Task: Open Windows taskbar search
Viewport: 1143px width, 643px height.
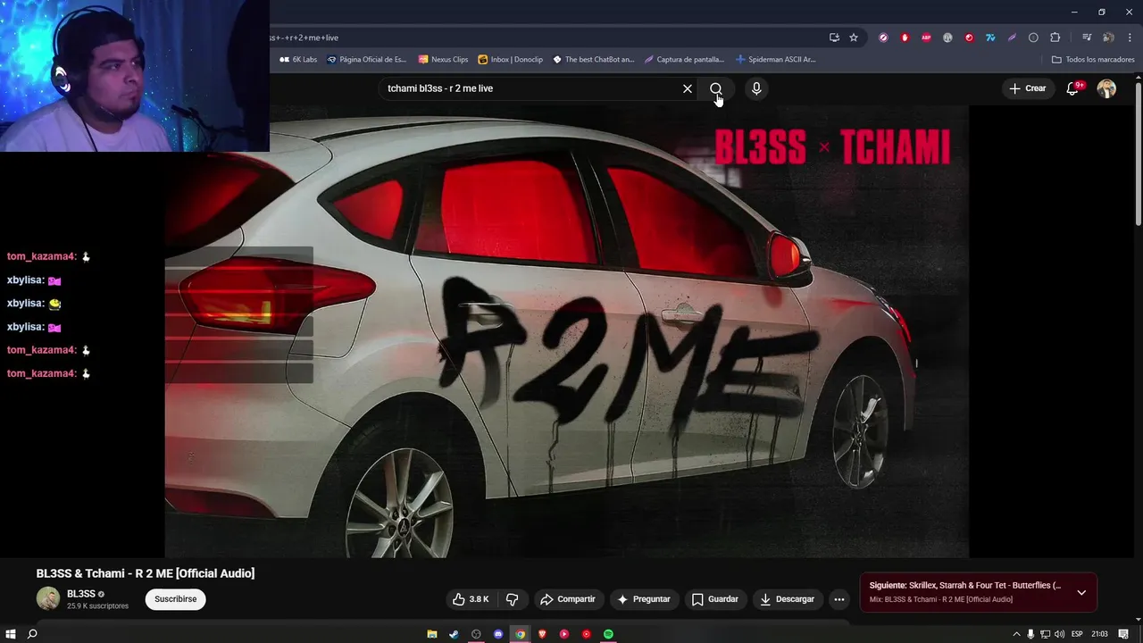Action: pyautogui.click(x=32, y=634)
